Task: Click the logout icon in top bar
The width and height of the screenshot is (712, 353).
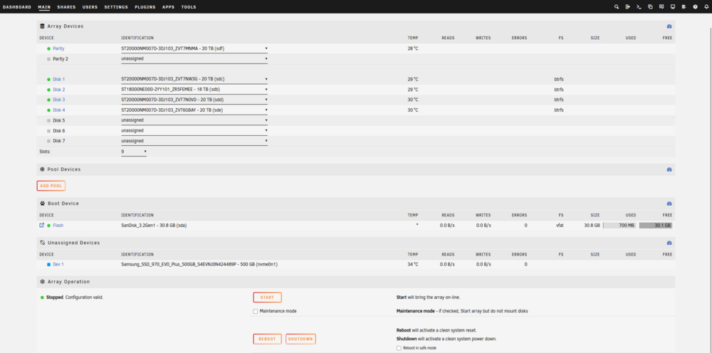Action: [x=627, y=7]
